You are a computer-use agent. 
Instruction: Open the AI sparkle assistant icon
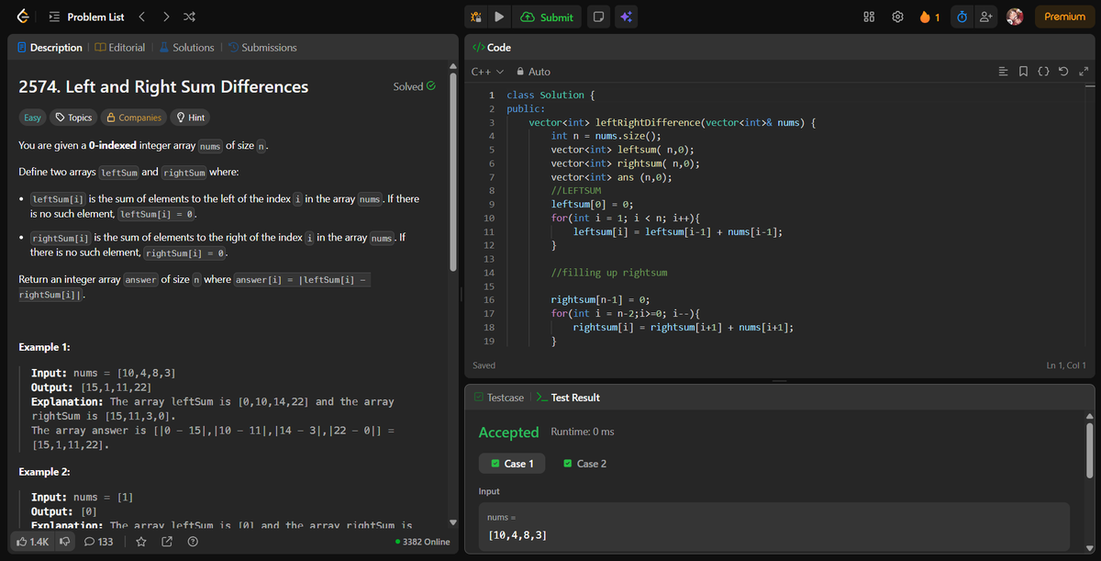[x=627, y=17]
